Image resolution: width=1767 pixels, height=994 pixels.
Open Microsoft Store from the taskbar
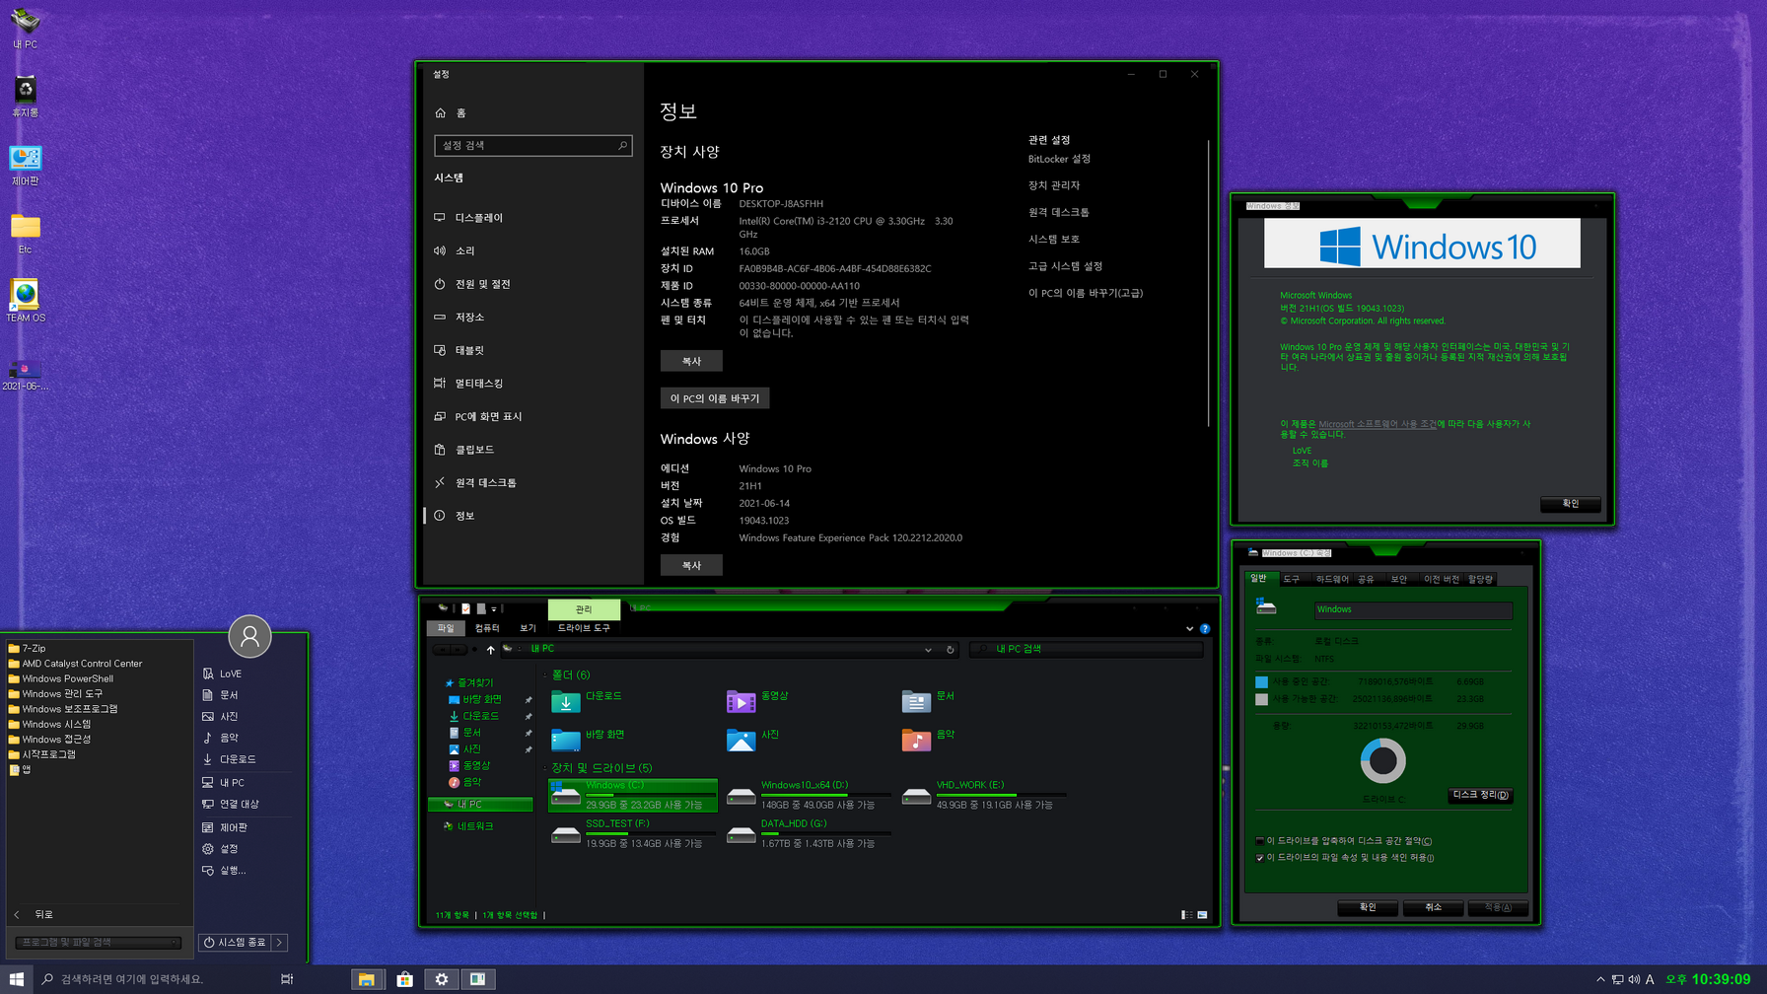pyautogui.click(x=404, y=979)
